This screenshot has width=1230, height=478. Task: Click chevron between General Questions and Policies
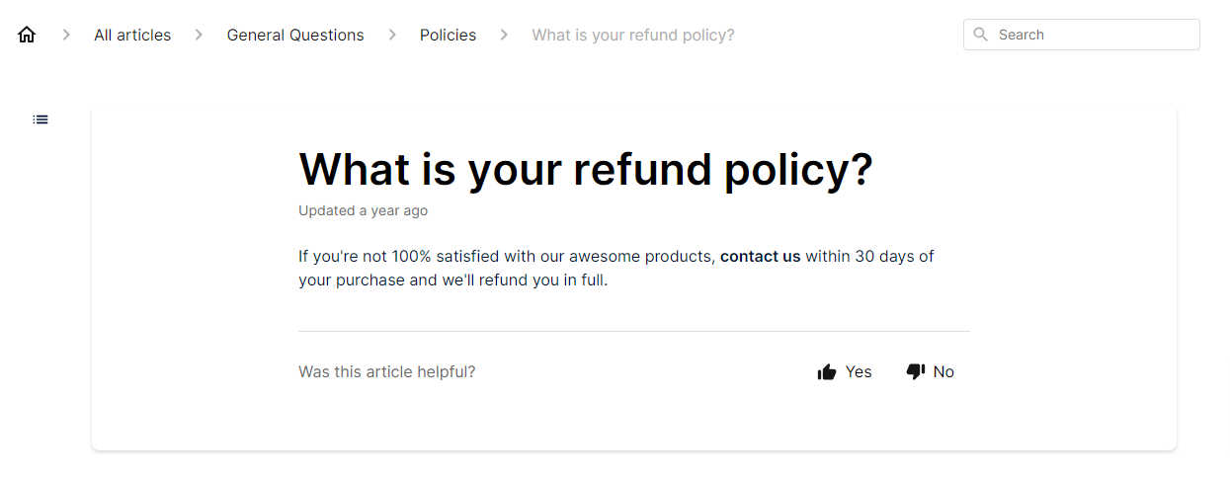[392, 35]
